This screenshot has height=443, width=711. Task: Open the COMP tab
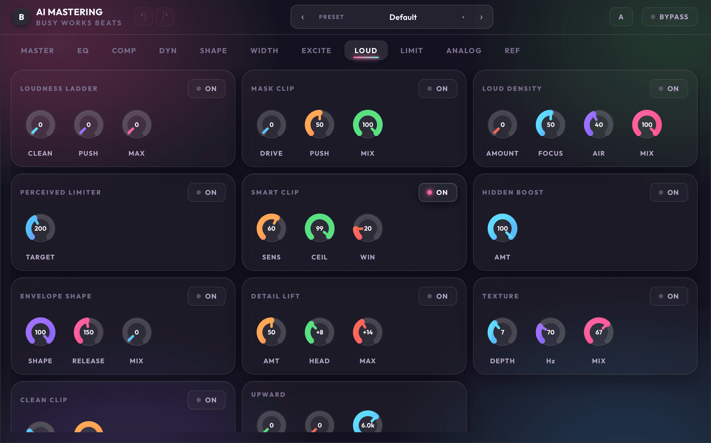click(x=124, y=51)
